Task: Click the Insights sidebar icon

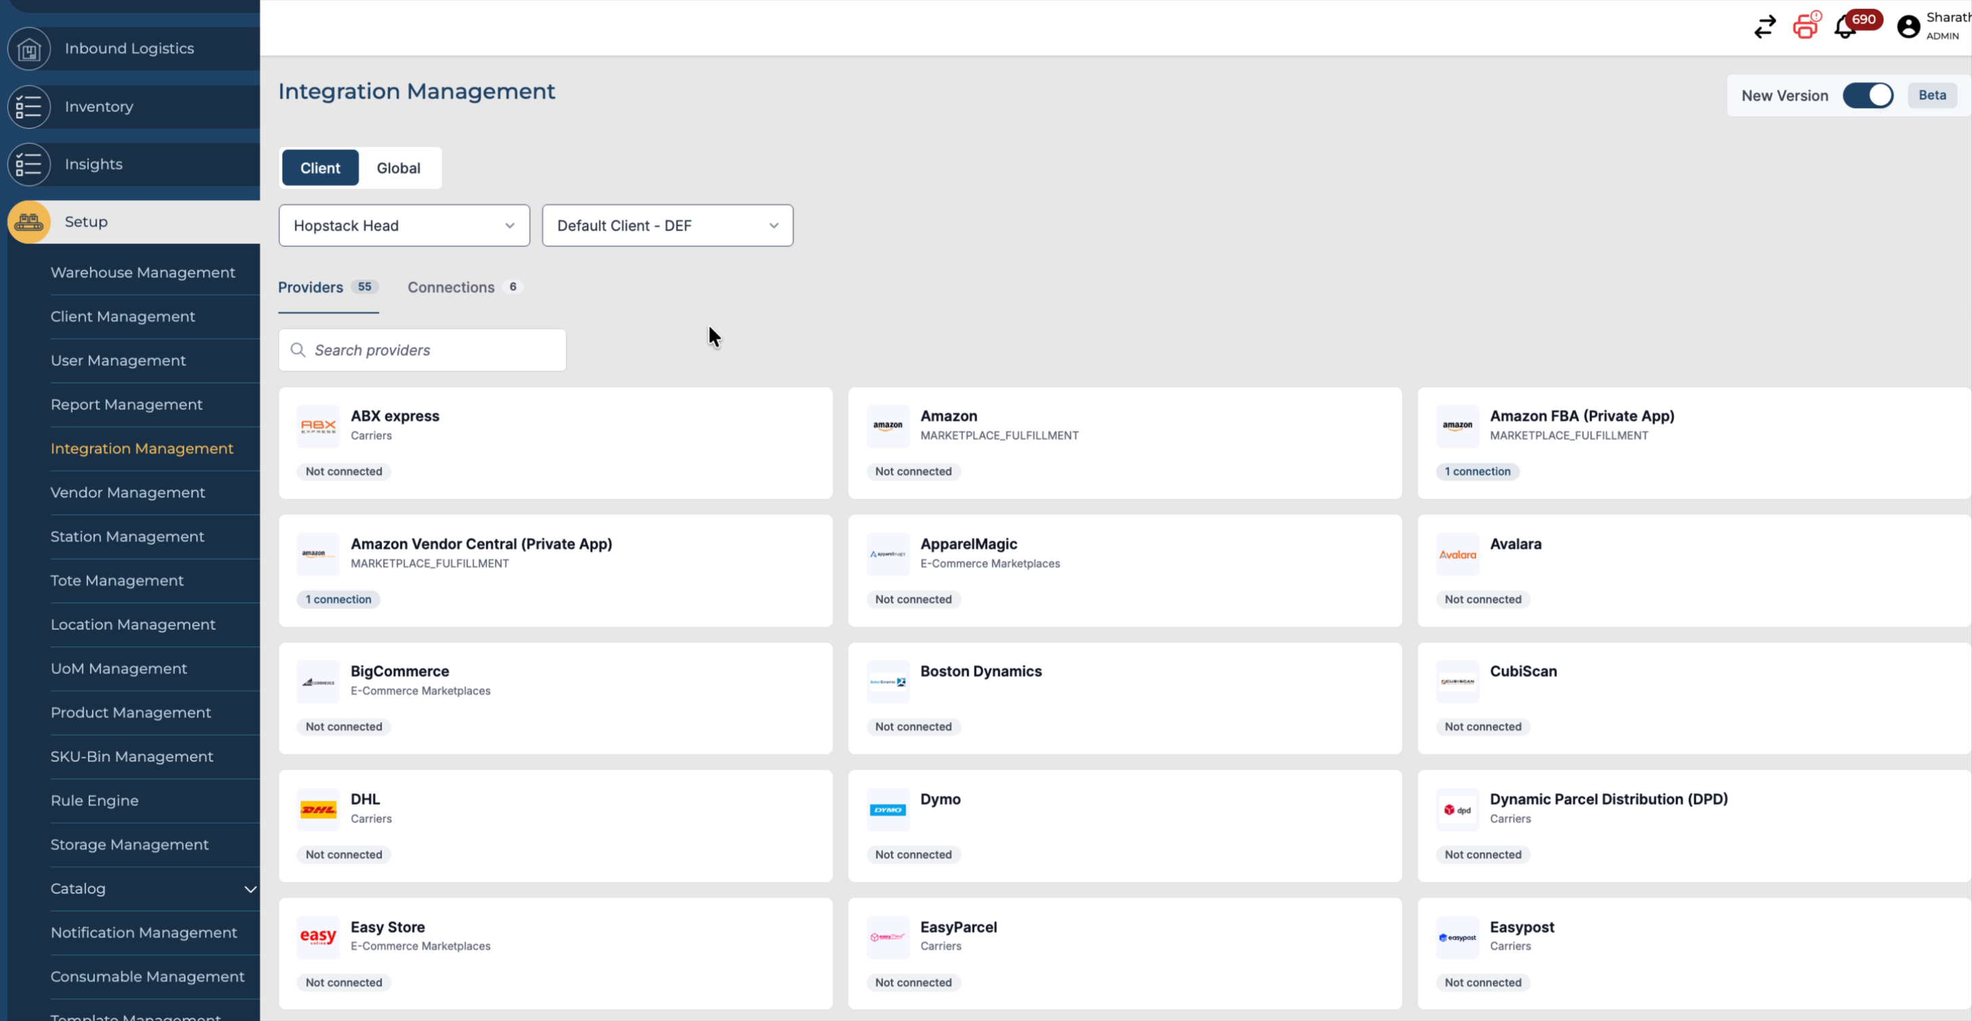Action: click(29, 165)
